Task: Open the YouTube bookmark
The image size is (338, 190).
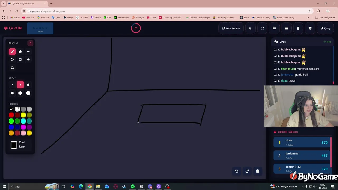Action: coord(28,18)
